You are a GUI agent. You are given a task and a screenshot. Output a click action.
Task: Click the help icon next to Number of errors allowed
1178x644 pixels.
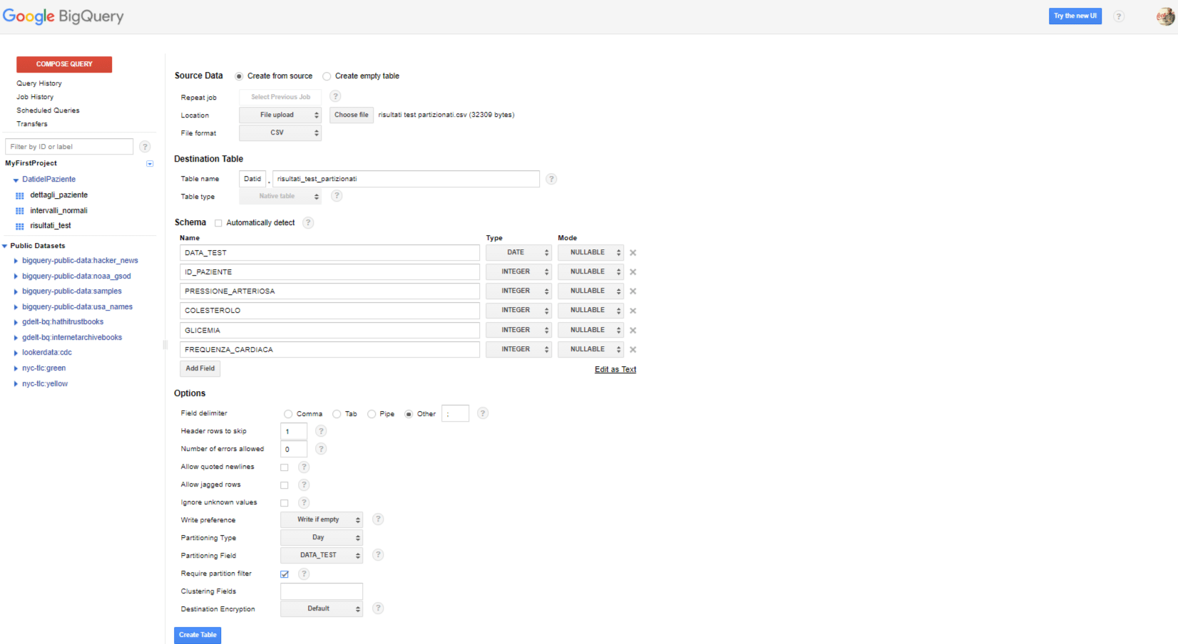point(321,449)
